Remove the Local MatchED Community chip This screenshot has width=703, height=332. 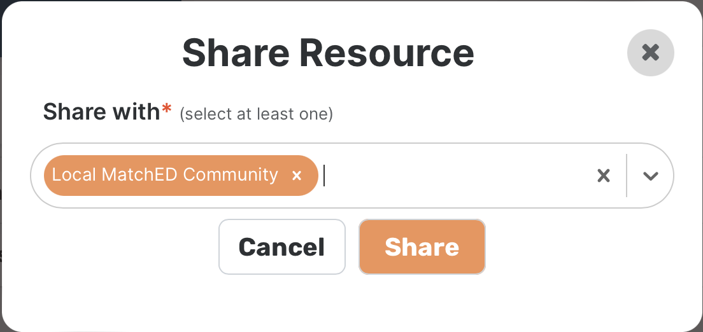pyautogui.click(x=296, y=176)
